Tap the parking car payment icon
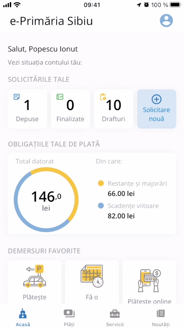Viewport: 184px width, 328px height. click(34, 276)
